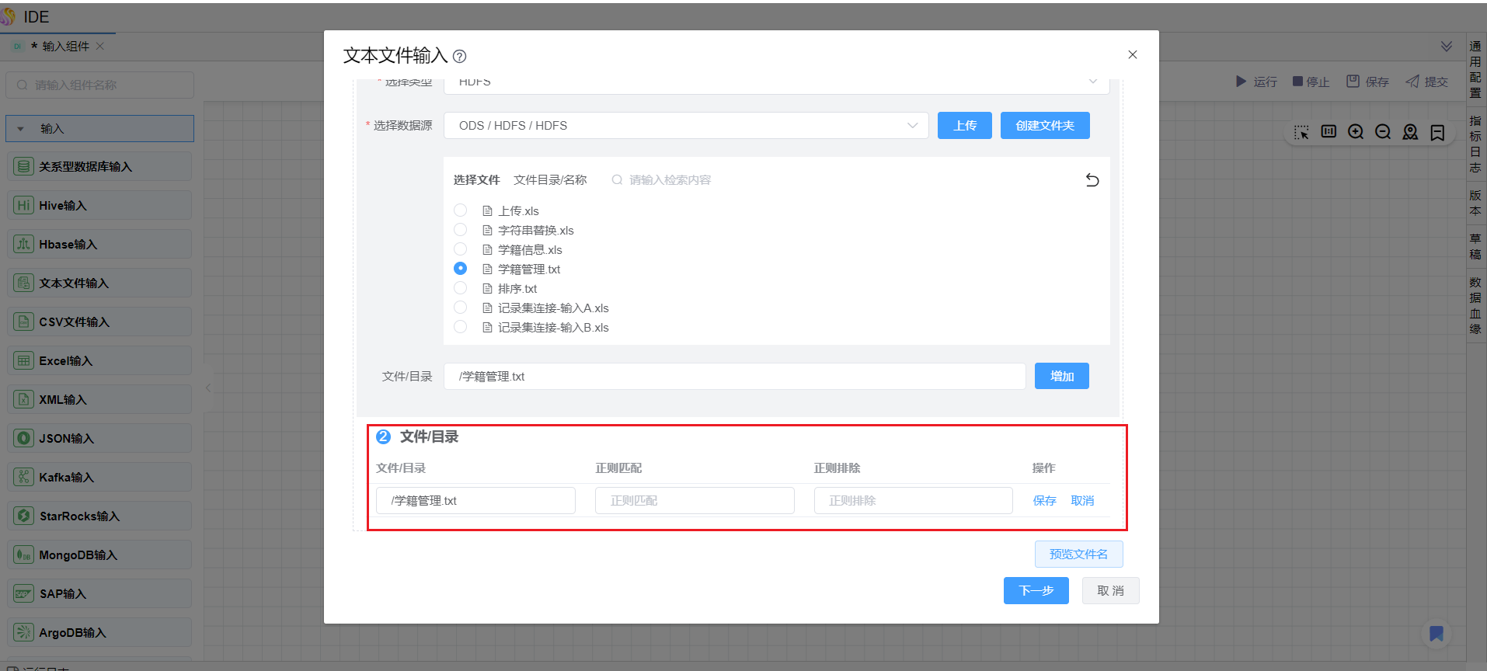Image resolution: width=1487 pixels, height=671 pixels.
Task: Open the 指标日志 side tab
Action: 1475,144
